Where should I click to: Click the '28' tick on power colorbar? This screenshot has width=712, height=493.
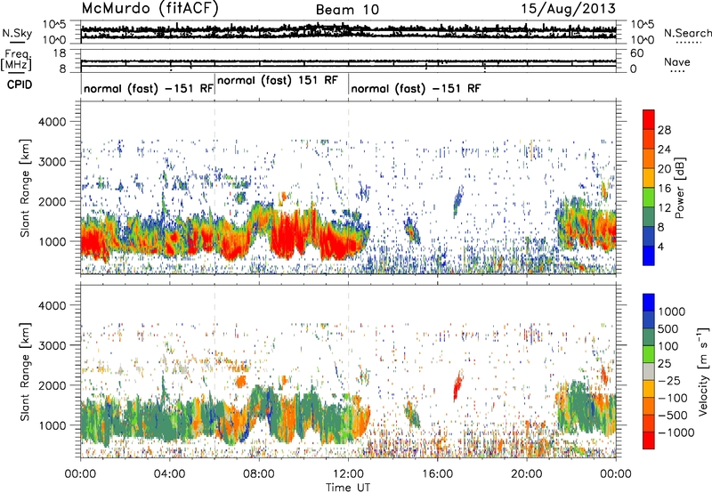(x=664, y=130)
